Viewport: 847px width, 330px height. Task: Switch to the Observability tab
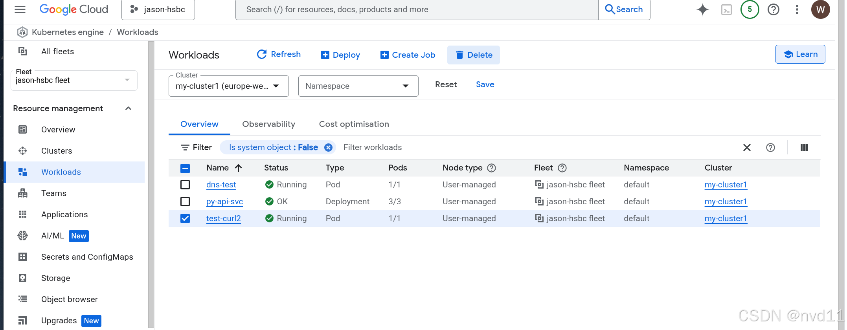[268, 124]
